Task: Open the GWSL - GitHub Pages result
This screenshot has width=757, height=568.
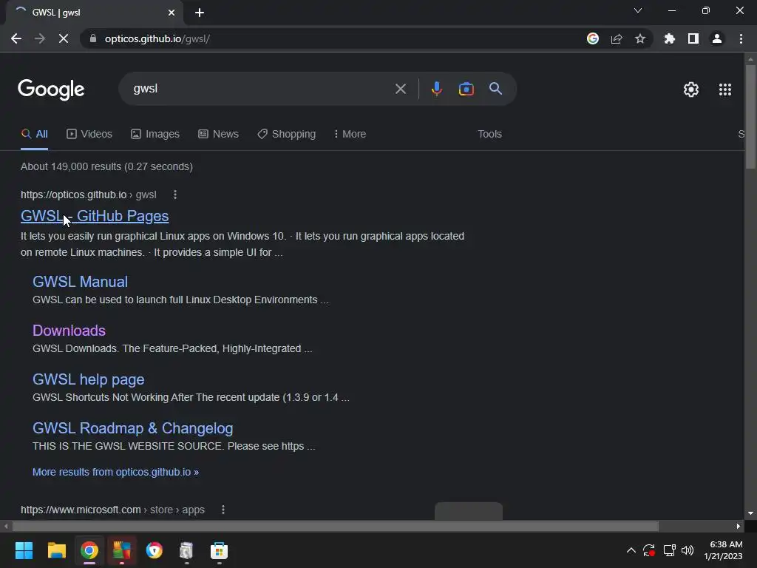Action: tap(95, 216)
